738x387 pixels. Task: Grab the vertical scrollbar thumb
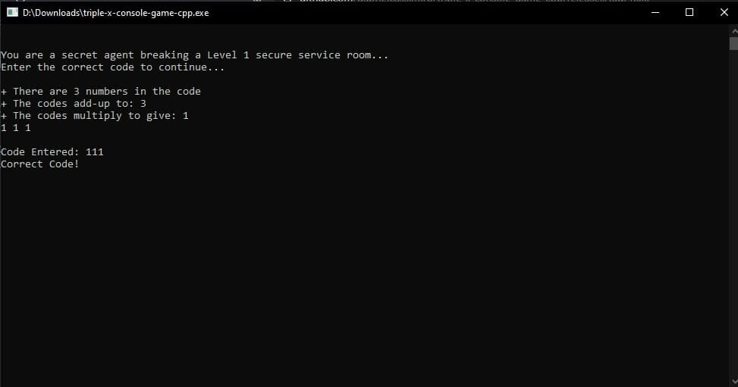(x=733, y=44)
